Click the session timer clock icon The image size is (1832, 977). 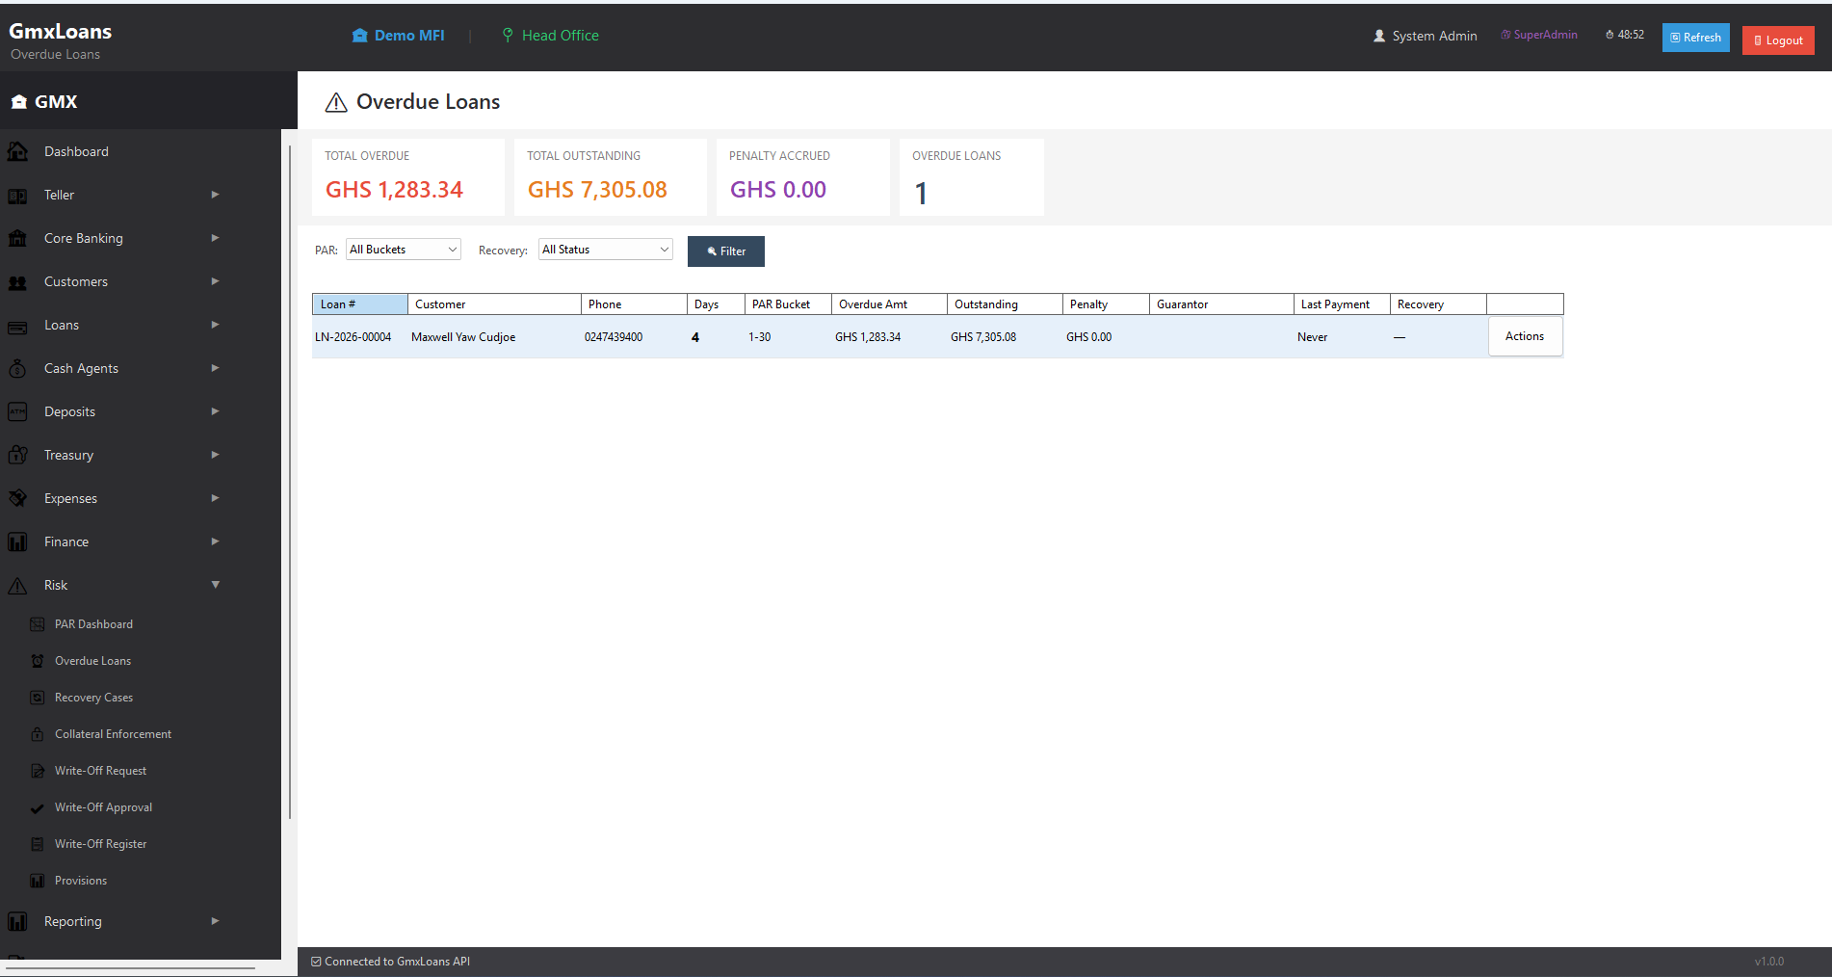[x=1610, y=35]
